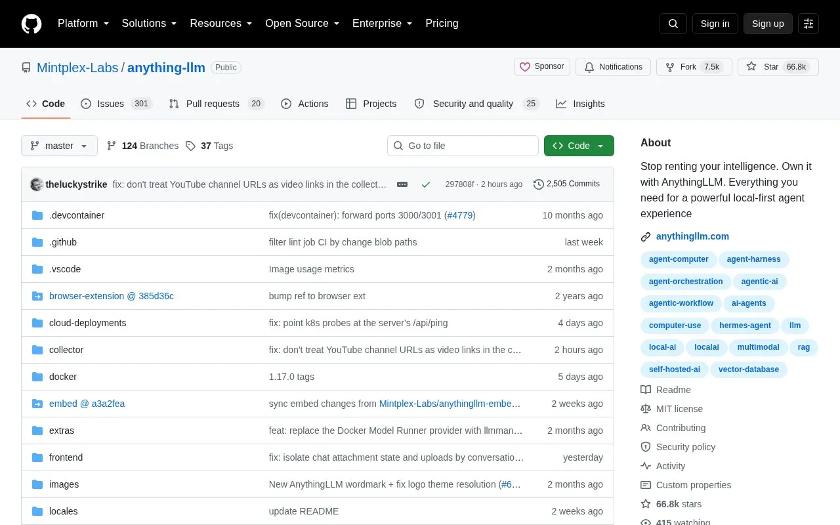840x525 pixels.
Task: Switch to the Actions tab
Action: 304,104
